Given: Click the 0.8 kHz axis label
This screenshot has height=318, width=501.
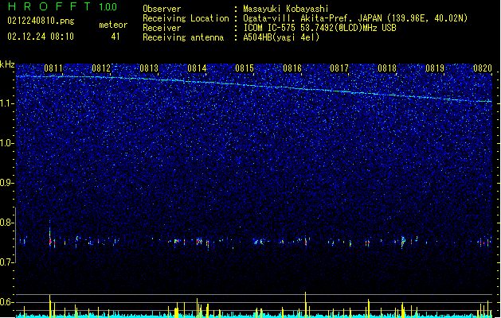Looking at the screenshot, I should click(7, 223).
